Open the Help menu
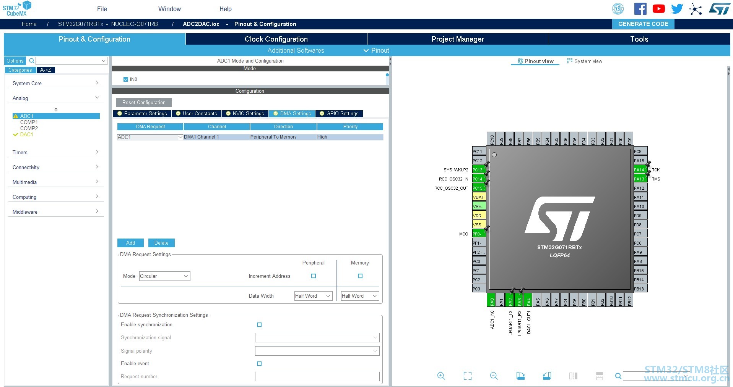 [x=225, y=9]
